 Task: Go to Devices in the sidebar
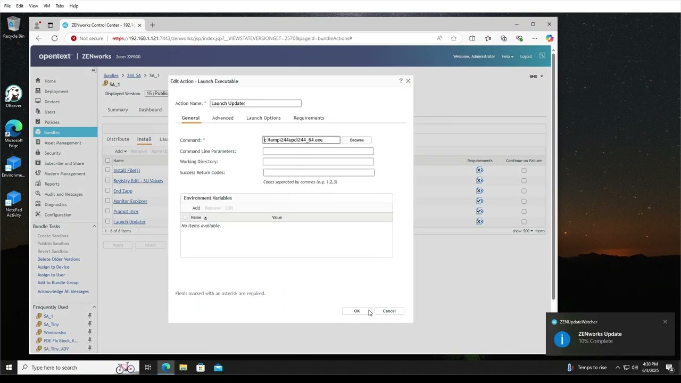point(52,102)
